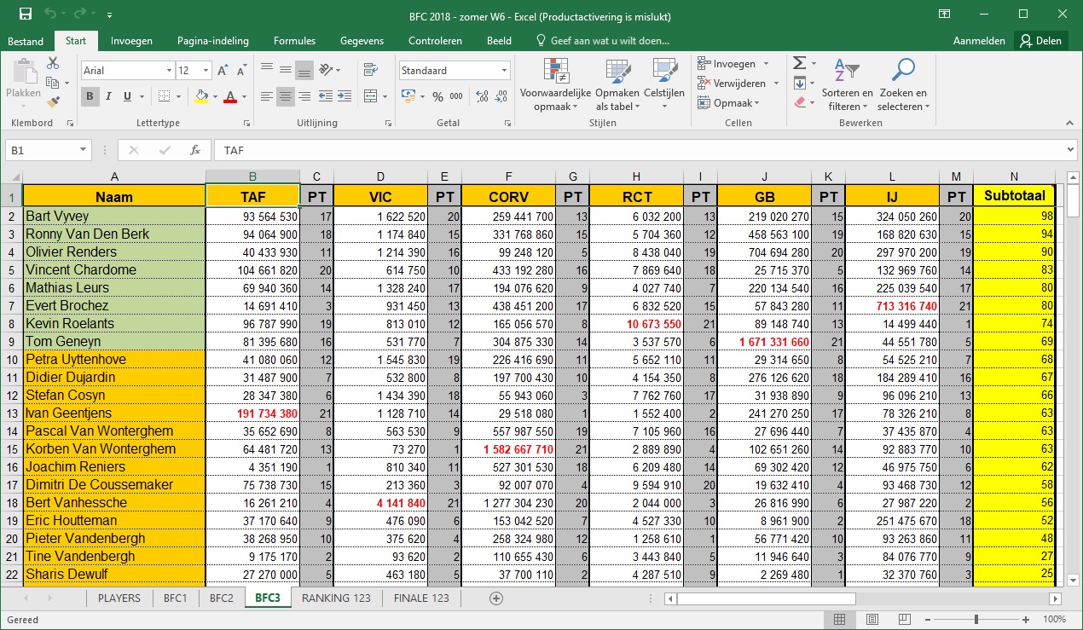Toggle center horizontal alignment

tap(286, 96)
